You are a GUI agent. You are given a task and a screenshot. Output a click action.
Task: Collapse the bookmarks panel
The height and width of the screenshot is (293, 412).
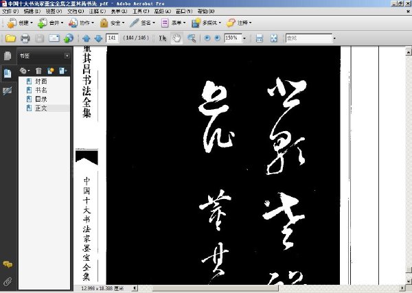(67, 56)
